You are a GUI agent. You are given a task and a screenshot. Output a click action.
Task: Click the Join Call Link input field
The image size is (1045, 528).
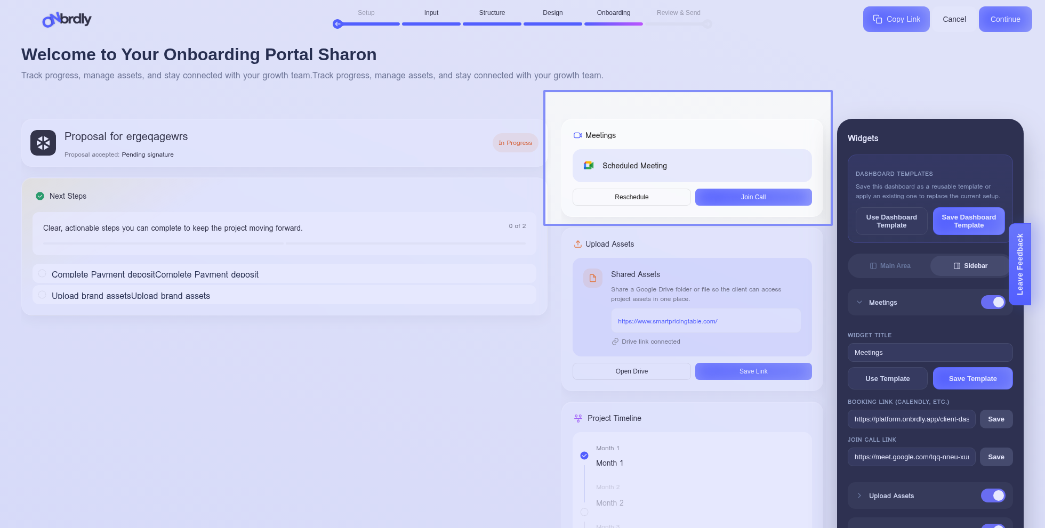(x=912, y=457)
